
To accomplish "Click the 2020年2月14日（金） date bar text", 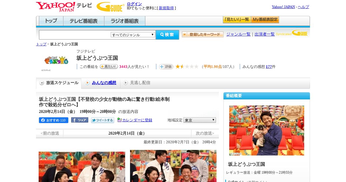I will [x=127, y=133].
